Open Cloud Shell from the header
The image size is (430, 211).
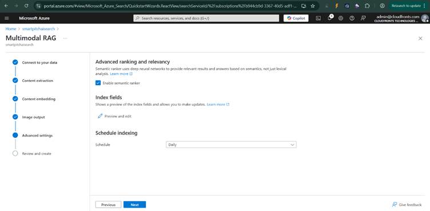point(318,18)
